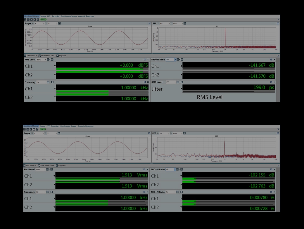
Task: Collapse meters panel arrow in top window
Action: point(278,55)
